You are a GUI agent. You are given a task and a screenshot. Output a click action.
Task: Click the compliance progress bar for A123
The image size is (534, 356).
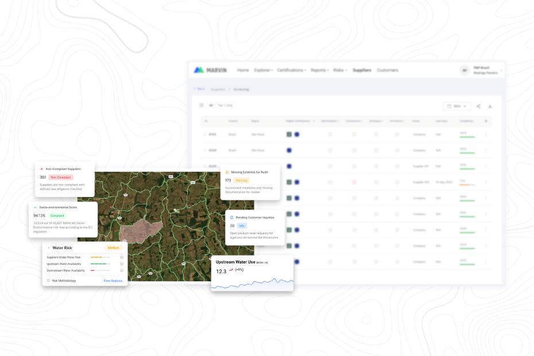pos(467,137)
